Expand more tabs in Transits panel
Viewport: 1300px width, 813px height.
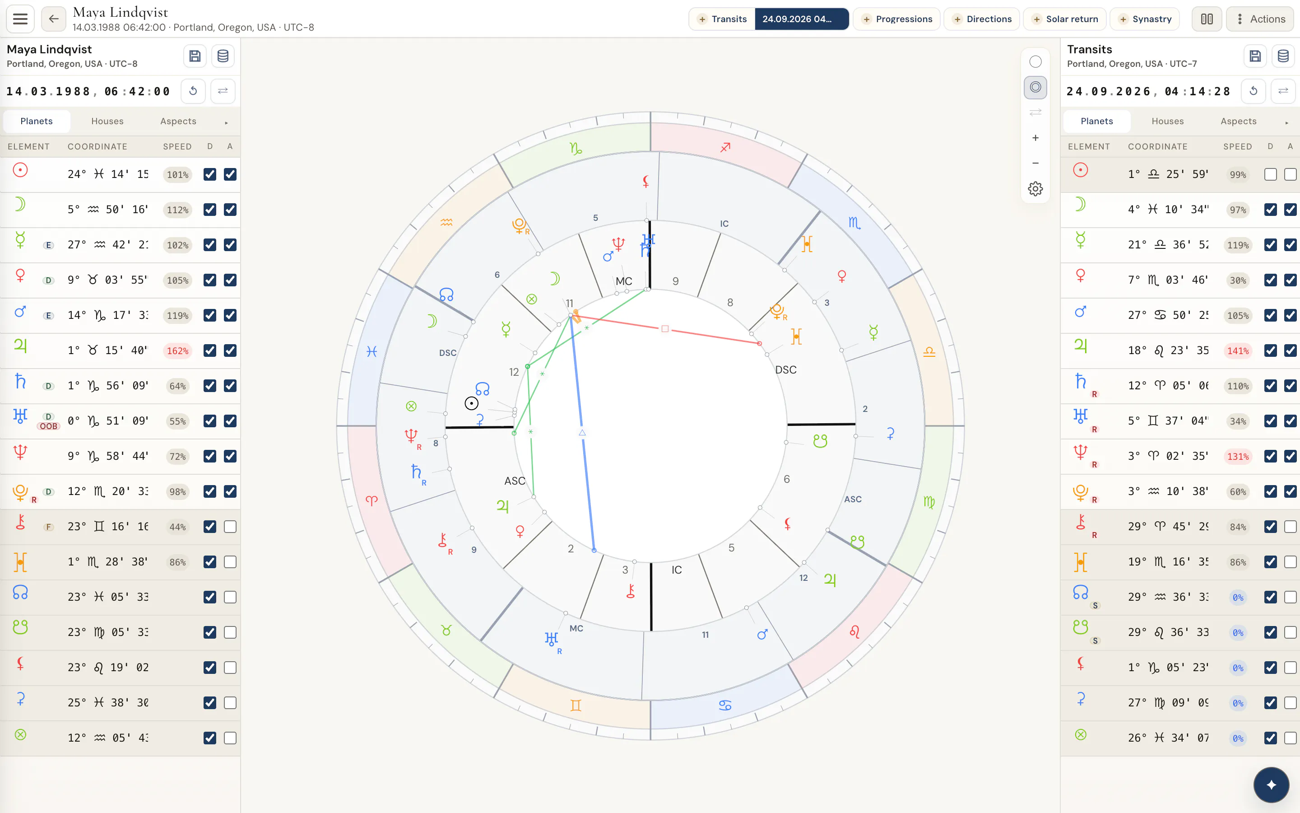tap(1286, 122)
